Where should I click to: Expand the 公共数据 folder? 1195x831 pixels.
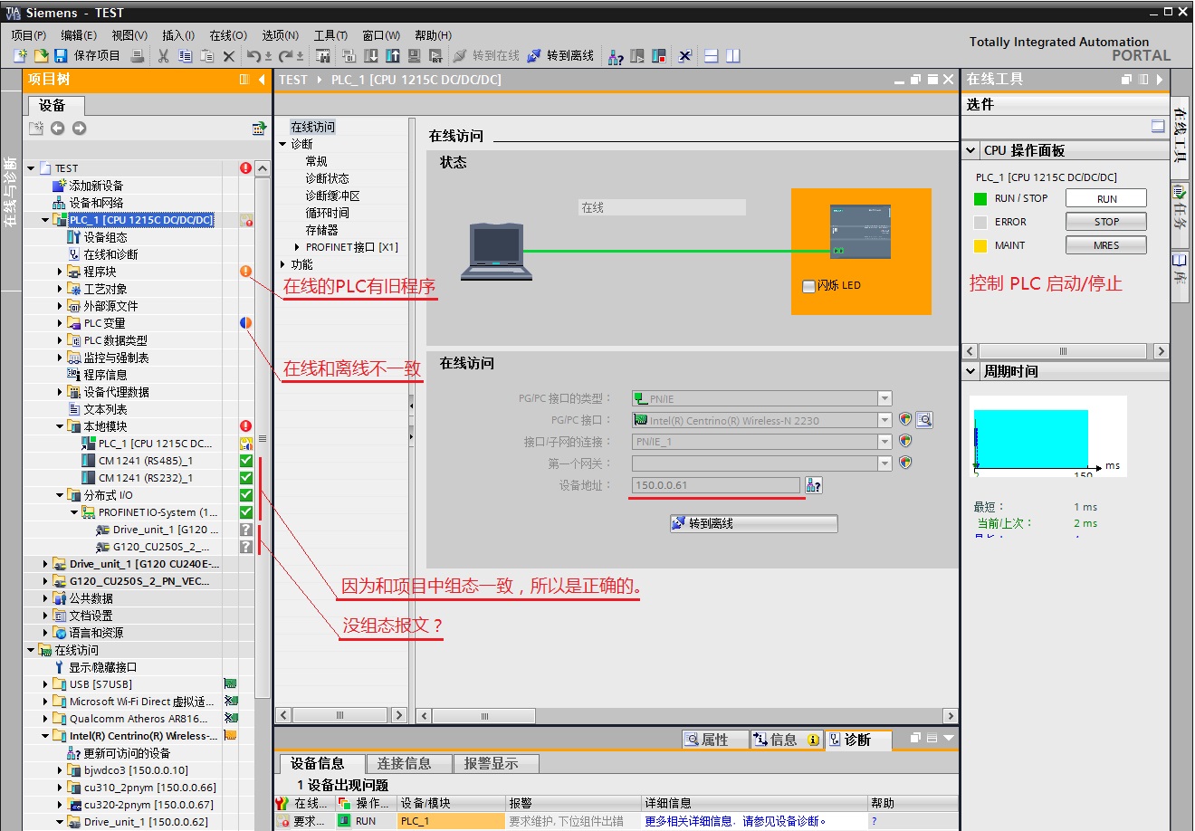tap(45, 598)
